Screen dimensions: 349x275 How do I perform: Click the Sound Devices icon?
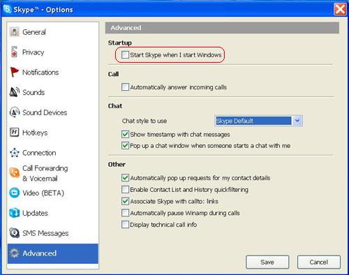(x=15, y=112)
